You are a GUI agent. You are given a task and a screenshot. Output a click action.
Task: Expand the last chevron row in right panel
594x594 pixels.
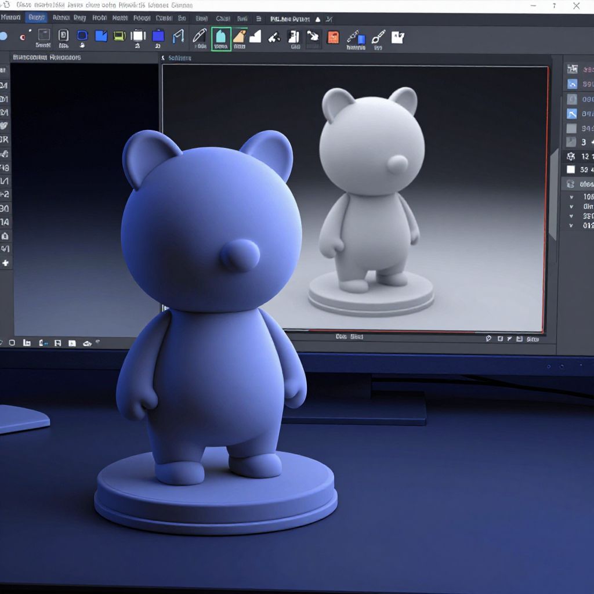click(x=571, y=225)
